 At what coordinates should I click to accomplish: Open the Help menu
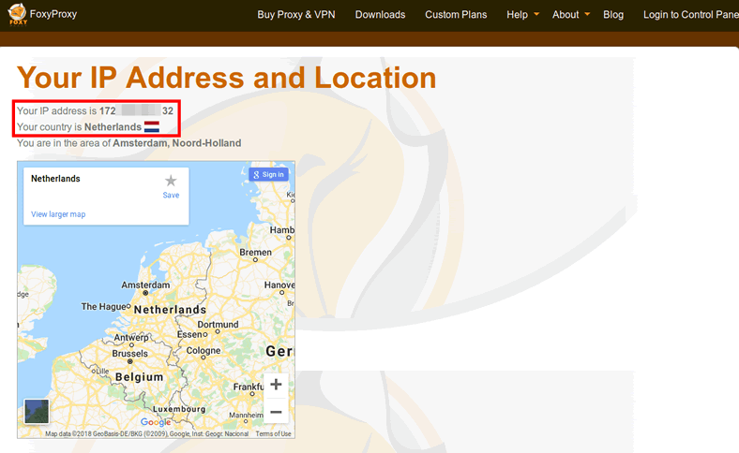click(x=517, y=15)
